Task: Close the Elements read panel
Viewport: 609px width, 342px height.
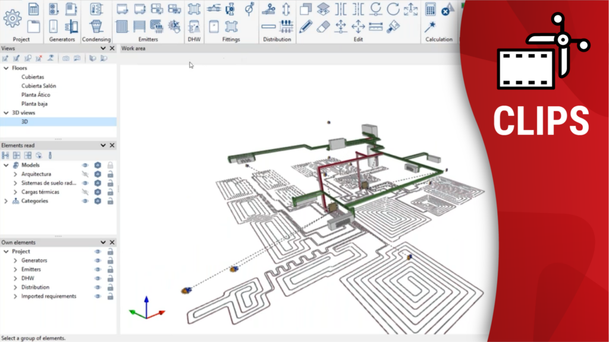Action: pyautogui.click(x=112, y=145)
